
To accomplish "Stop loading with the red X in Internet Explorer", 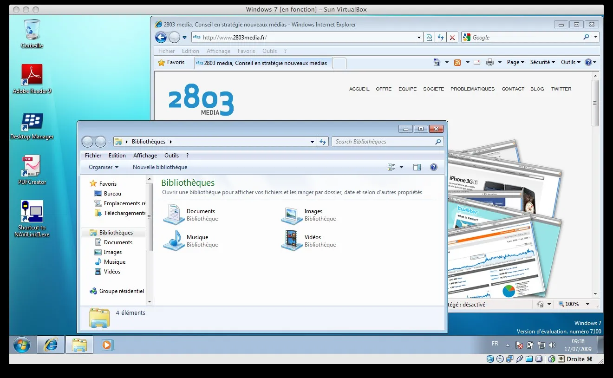I will 452,38.
